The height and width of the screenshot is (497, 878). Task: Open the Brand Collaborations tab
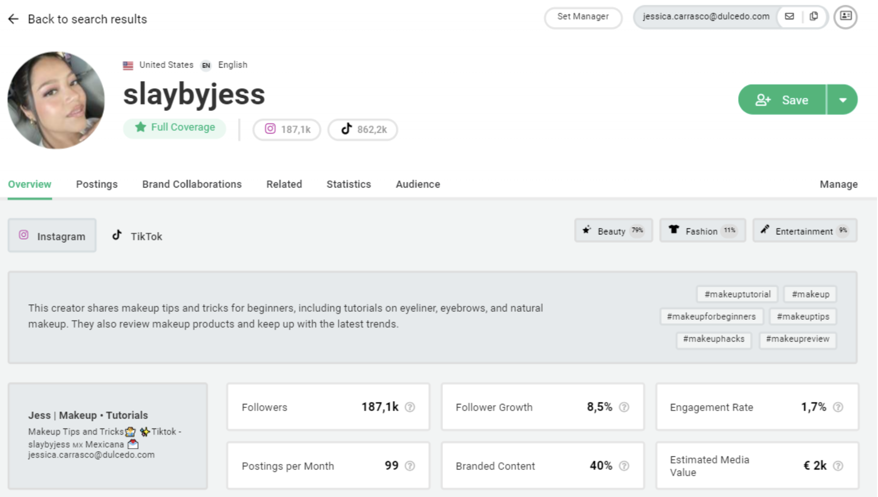click(192, 184)
